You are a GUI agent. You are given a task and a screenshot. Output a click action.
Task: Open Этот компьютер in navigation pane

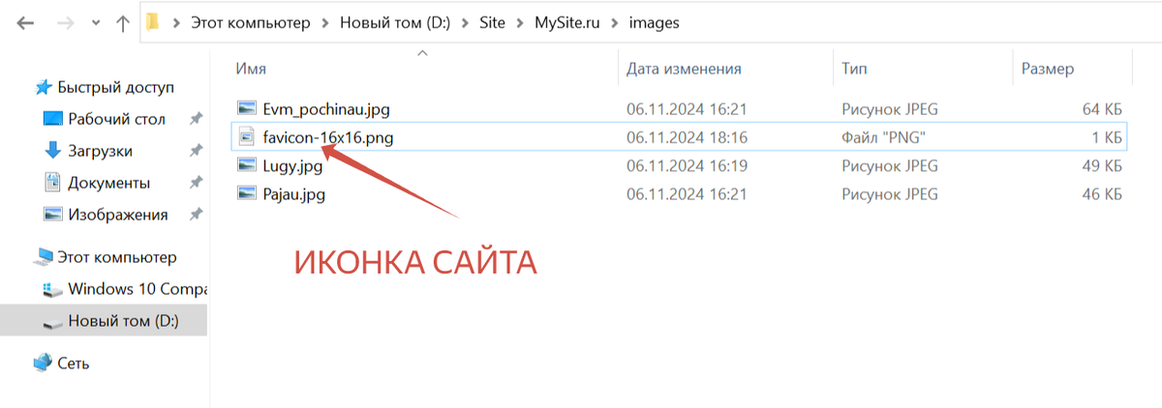117,257
